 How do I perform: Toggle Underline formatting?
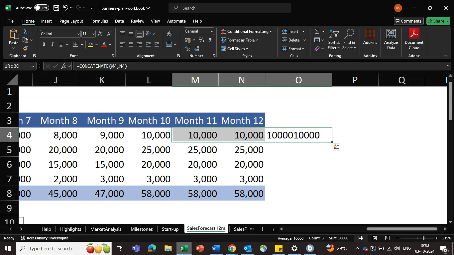(x=61, y=44)
